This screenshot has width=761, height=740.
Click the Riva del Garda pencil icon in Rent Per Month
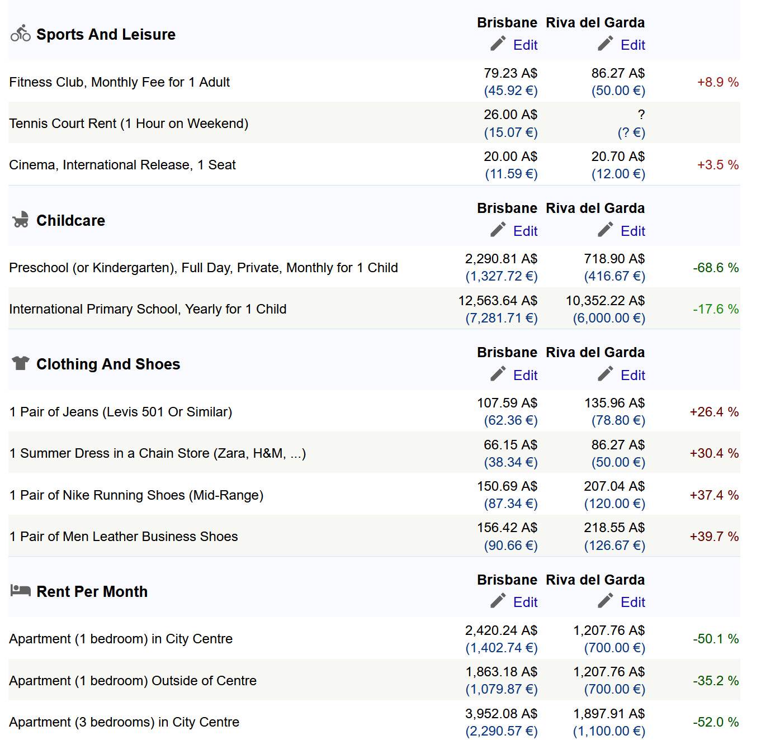point(605,601)
